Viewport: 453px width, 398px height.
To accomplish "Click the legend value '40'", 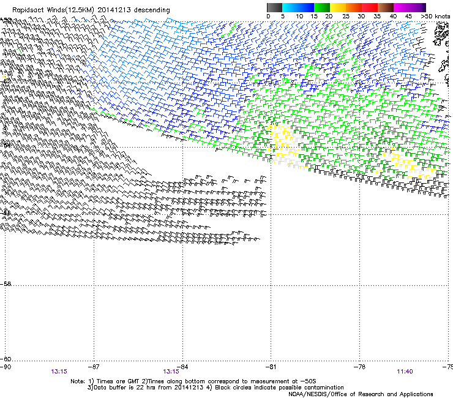I will point(393,17).
